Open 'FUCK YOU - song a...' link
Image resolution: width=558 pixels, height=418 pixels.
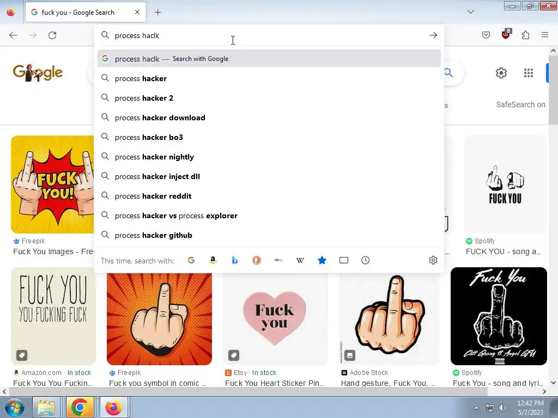click(503, 251)
